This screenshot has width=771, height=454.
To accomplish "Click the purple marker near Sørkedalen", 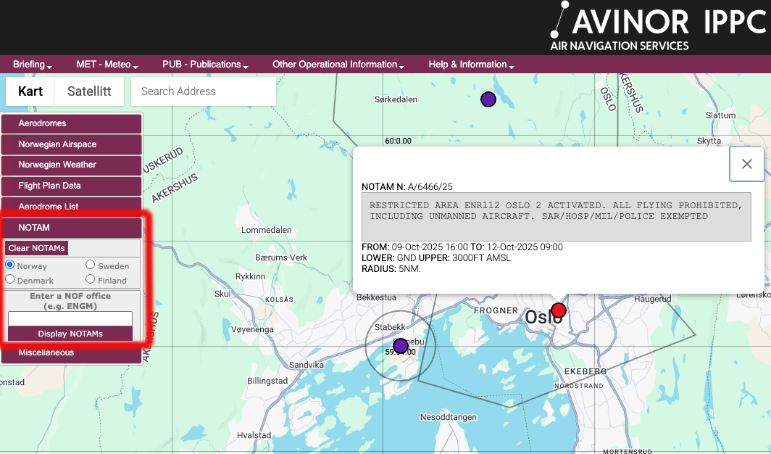I will tap(488, 99).
